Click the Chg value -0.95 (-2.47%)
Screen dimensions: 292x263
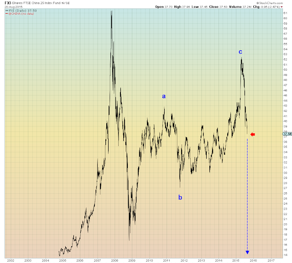(270, 7)
